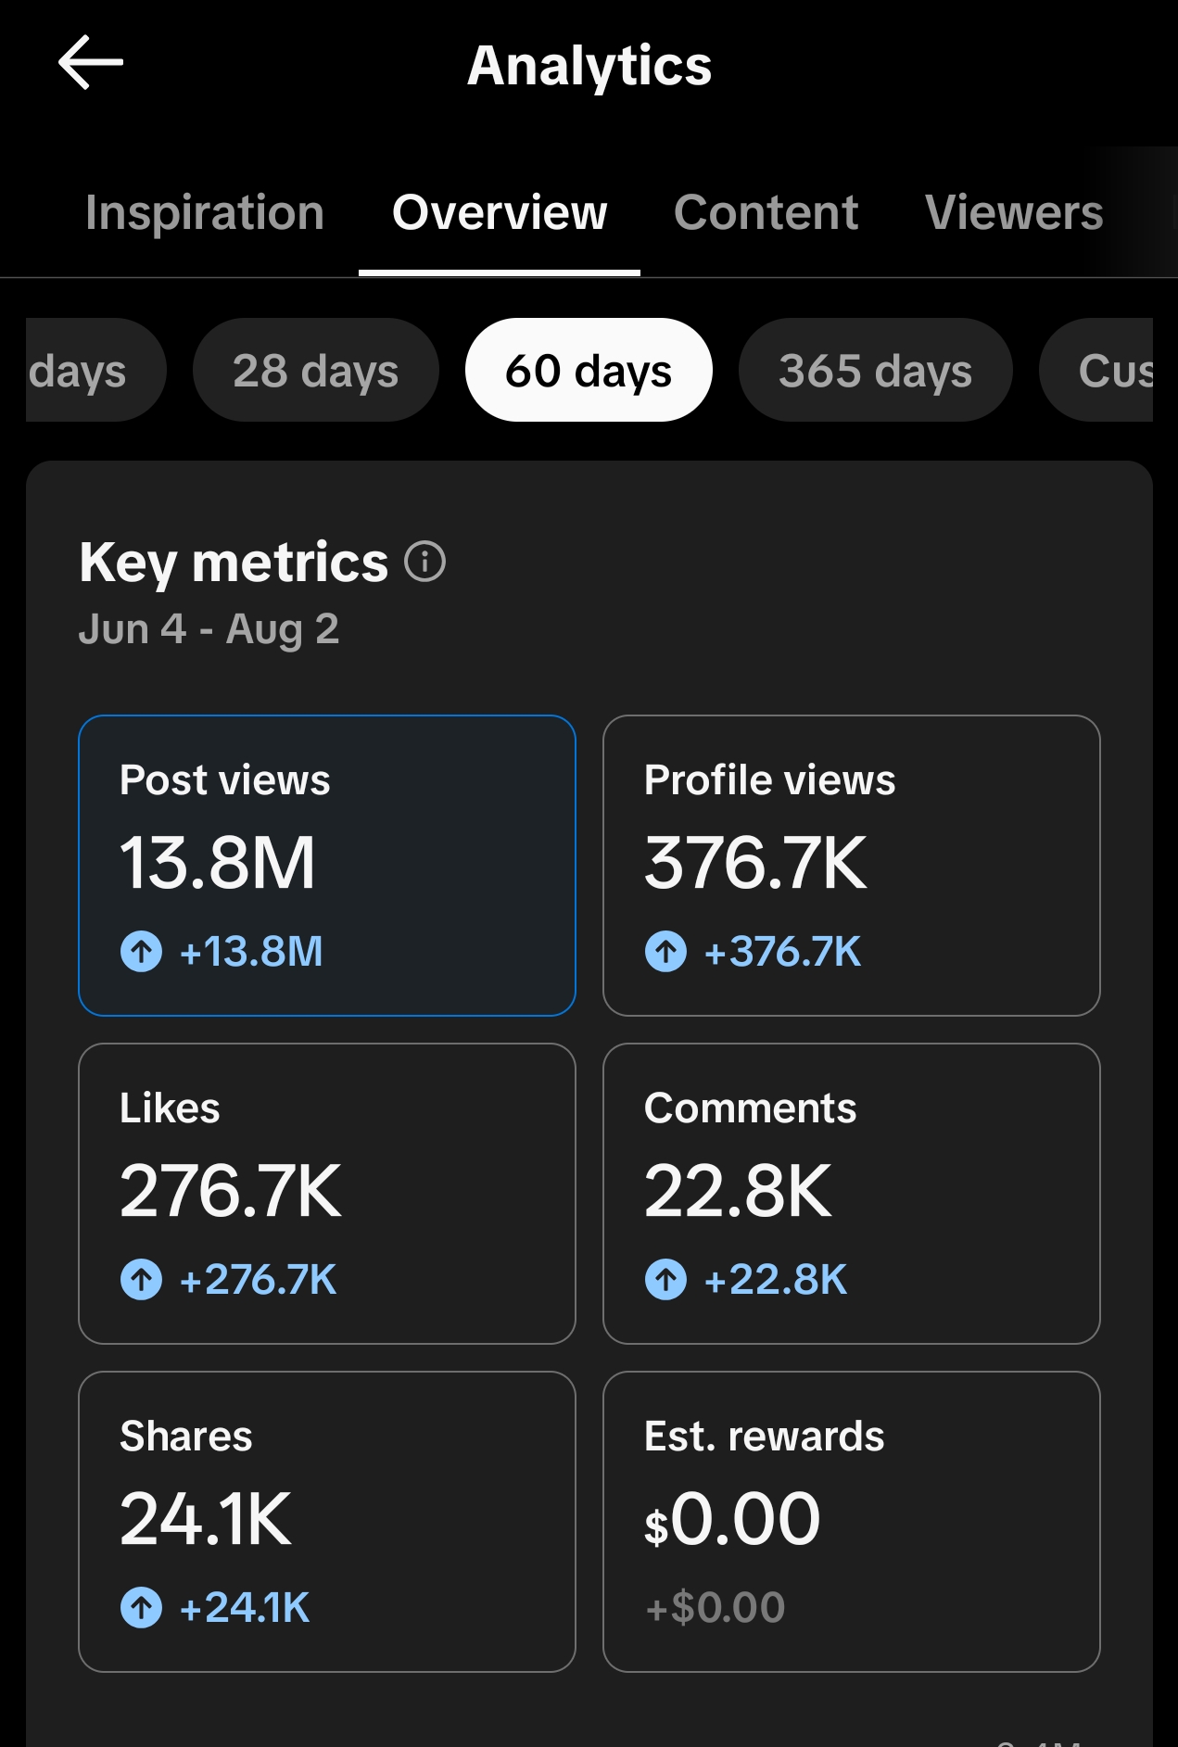Switch to the Content tab
The width and height of the screenshot is (1178, 1747).
pyautogui.click(x=766, y=213)
